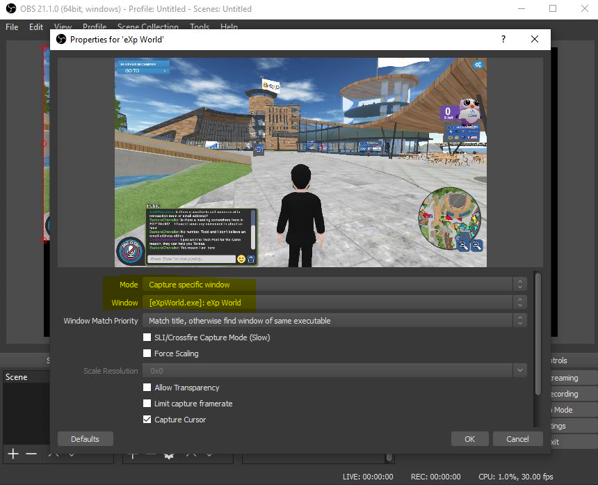The image size is (598, 485).
Task: Click the REC: 00:00:00 status text
Action: 435,477
